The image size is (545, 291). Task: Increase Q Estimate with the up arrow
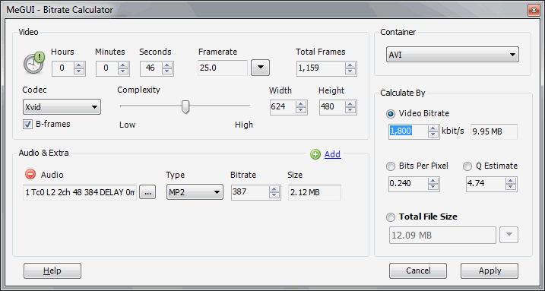(511, 181)
